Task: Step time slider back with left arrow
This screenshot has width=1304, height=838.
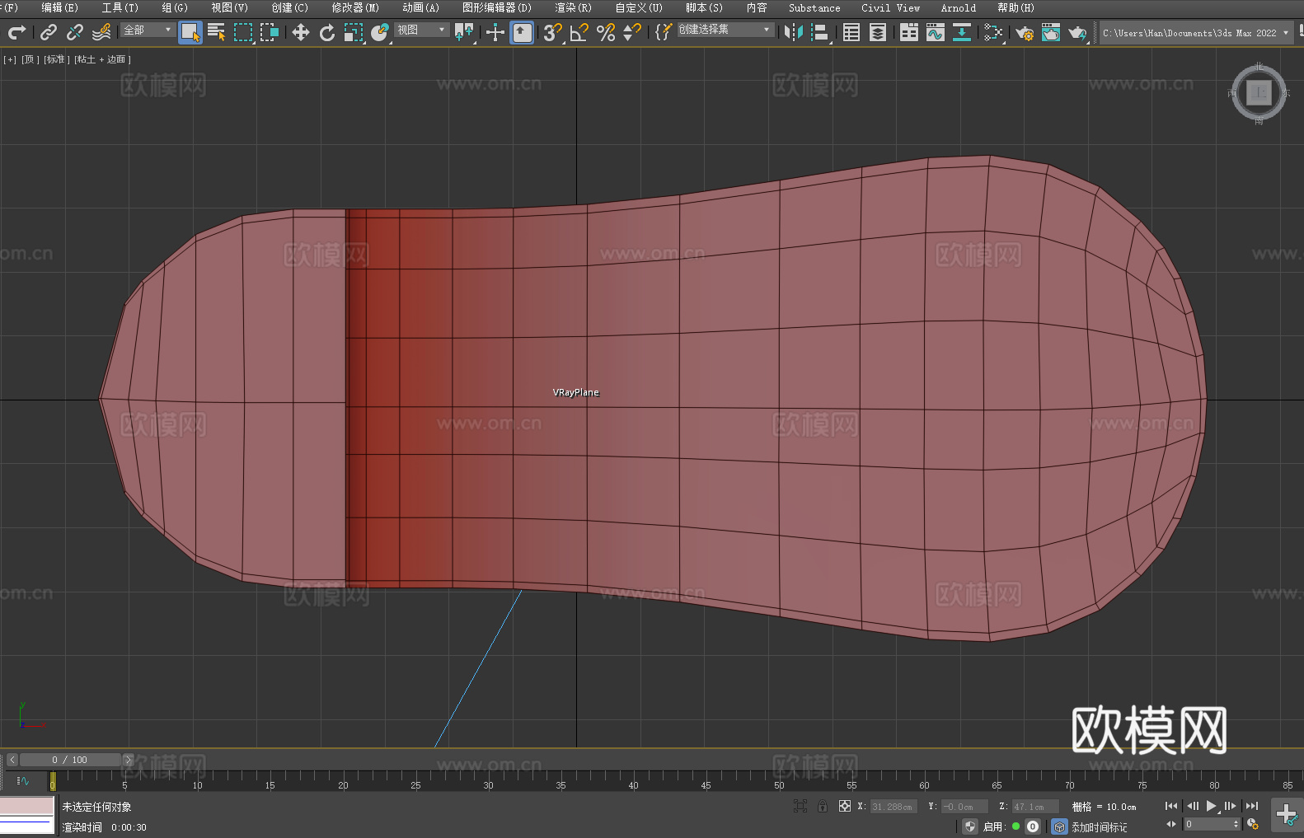Action: (12, 760)
